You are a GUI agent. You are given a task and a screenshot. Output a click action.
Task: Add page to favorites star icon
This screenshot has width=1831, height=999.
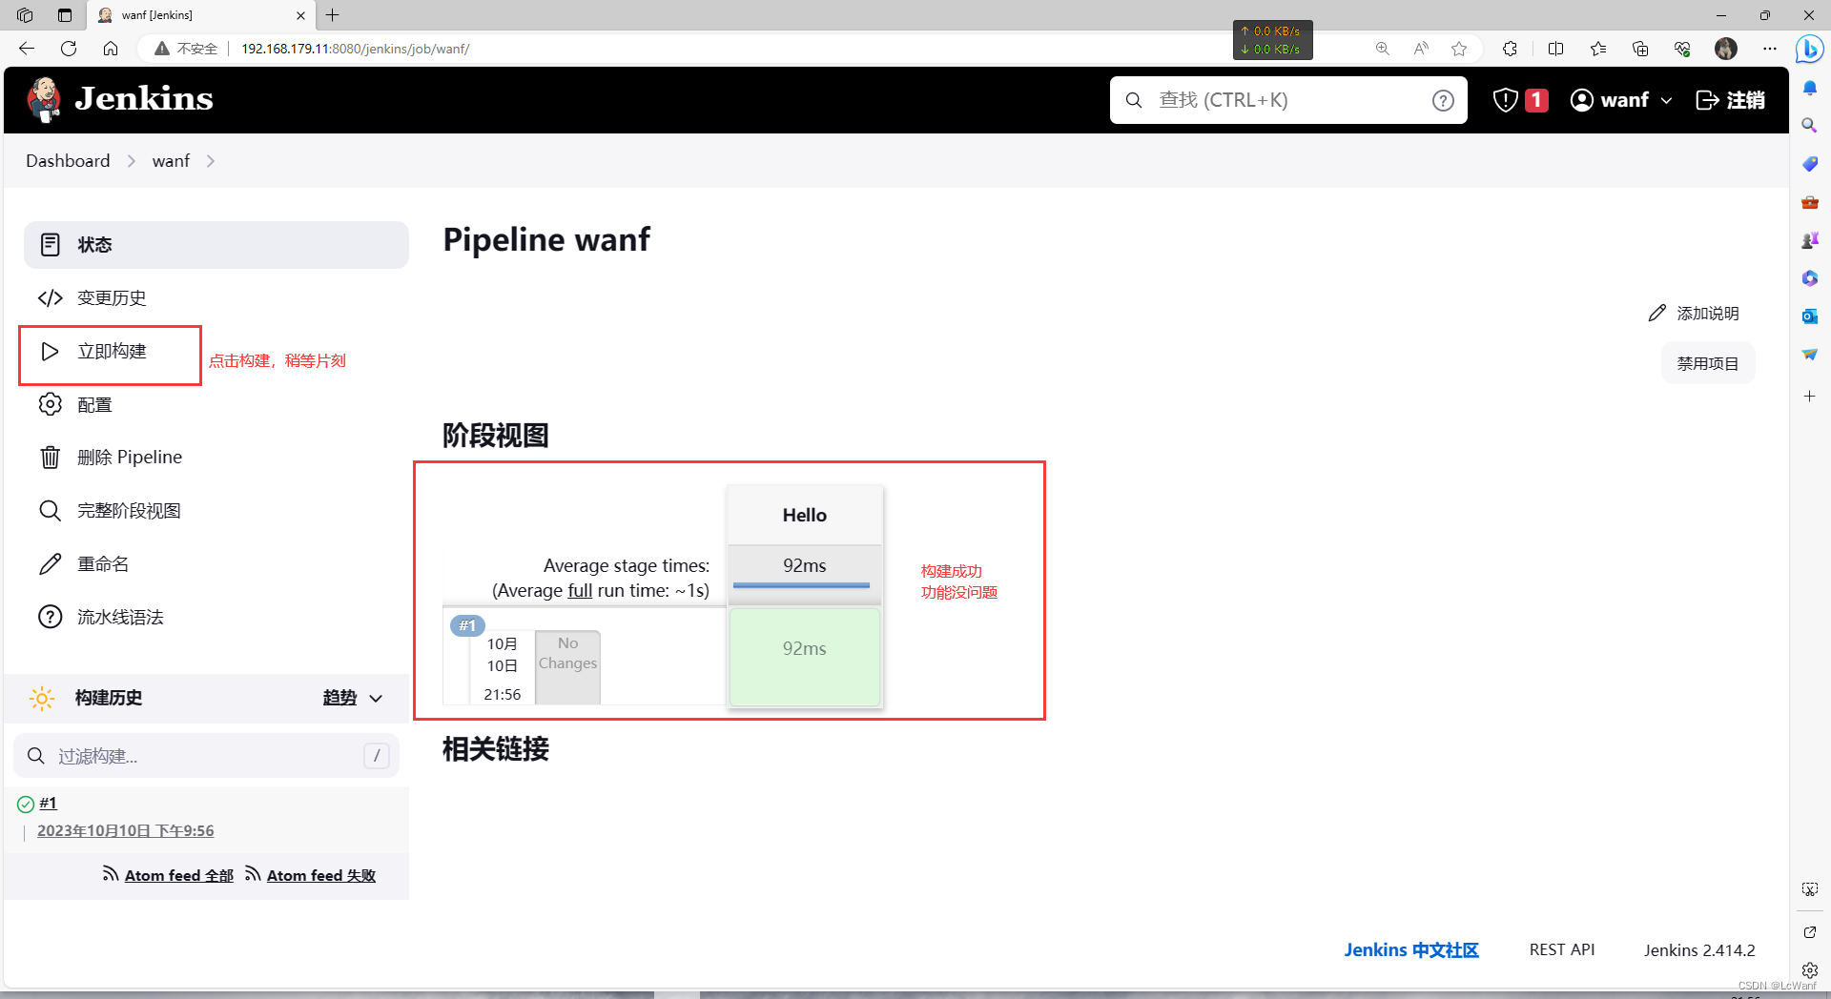[1459, 49]
